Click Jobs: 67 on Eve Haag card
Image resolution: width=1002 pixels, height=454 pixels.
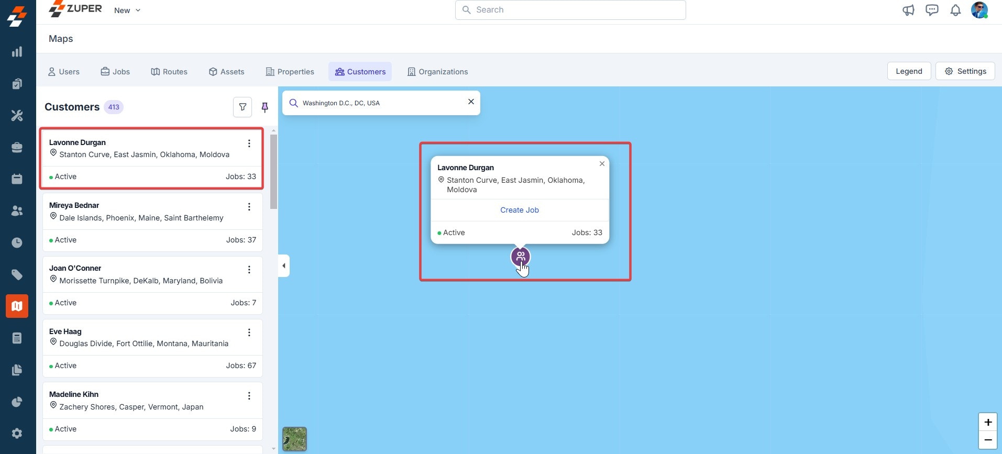click(x=241, y=366)
